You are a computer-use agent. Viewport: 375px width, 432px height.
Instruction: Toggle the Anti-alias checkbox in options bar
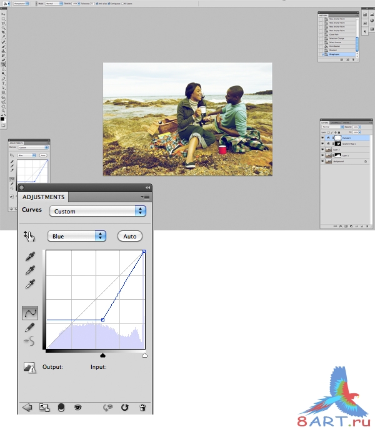click(99, 3)
